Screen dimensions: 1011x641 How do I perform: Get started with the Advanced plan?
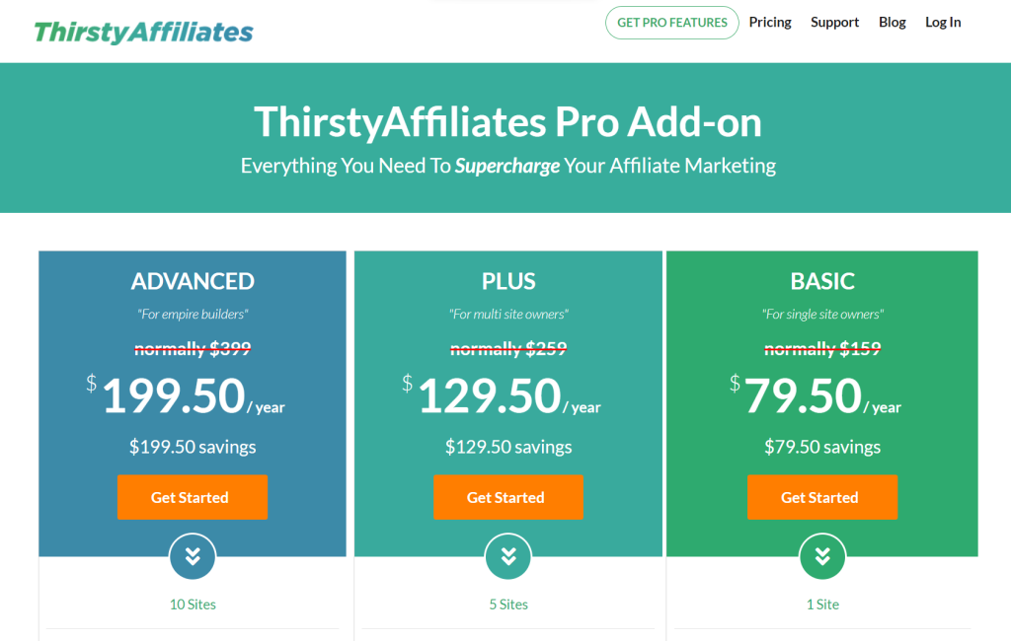193,497
